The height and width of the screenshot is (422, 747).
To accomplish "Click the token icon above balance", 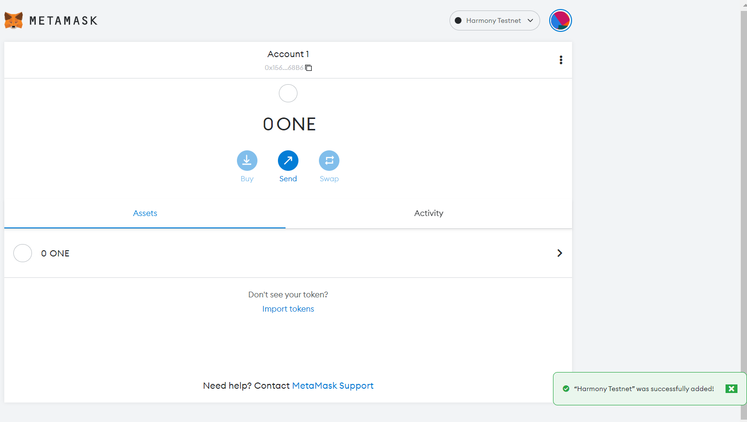I will (x=288, y=93).
